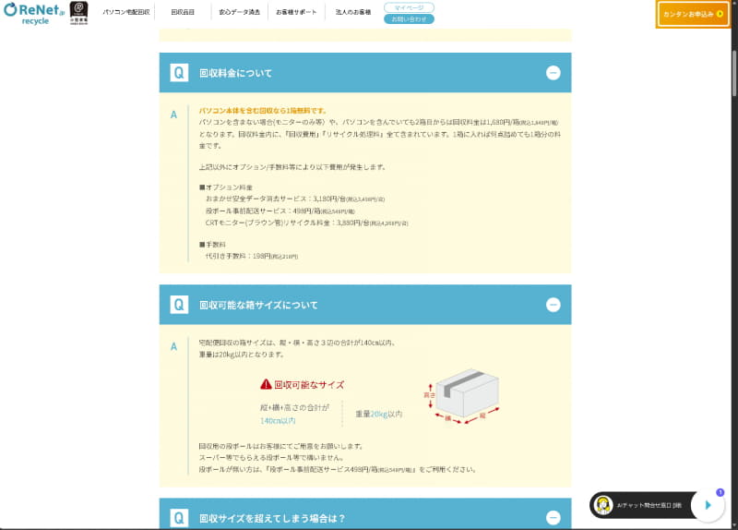This screenshot has height=530, width=738.
Task: Click ■オプション料金 heading
Action: pos(226,187)
